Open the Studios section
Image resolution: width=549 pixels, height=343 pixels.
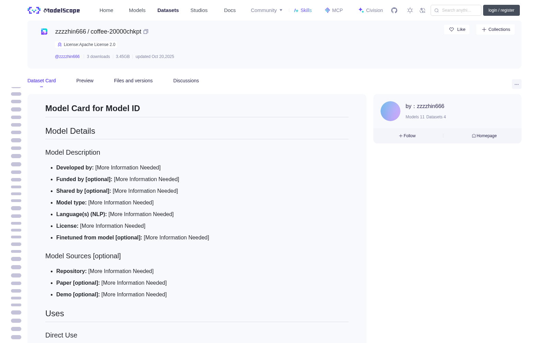coord(199,10)
